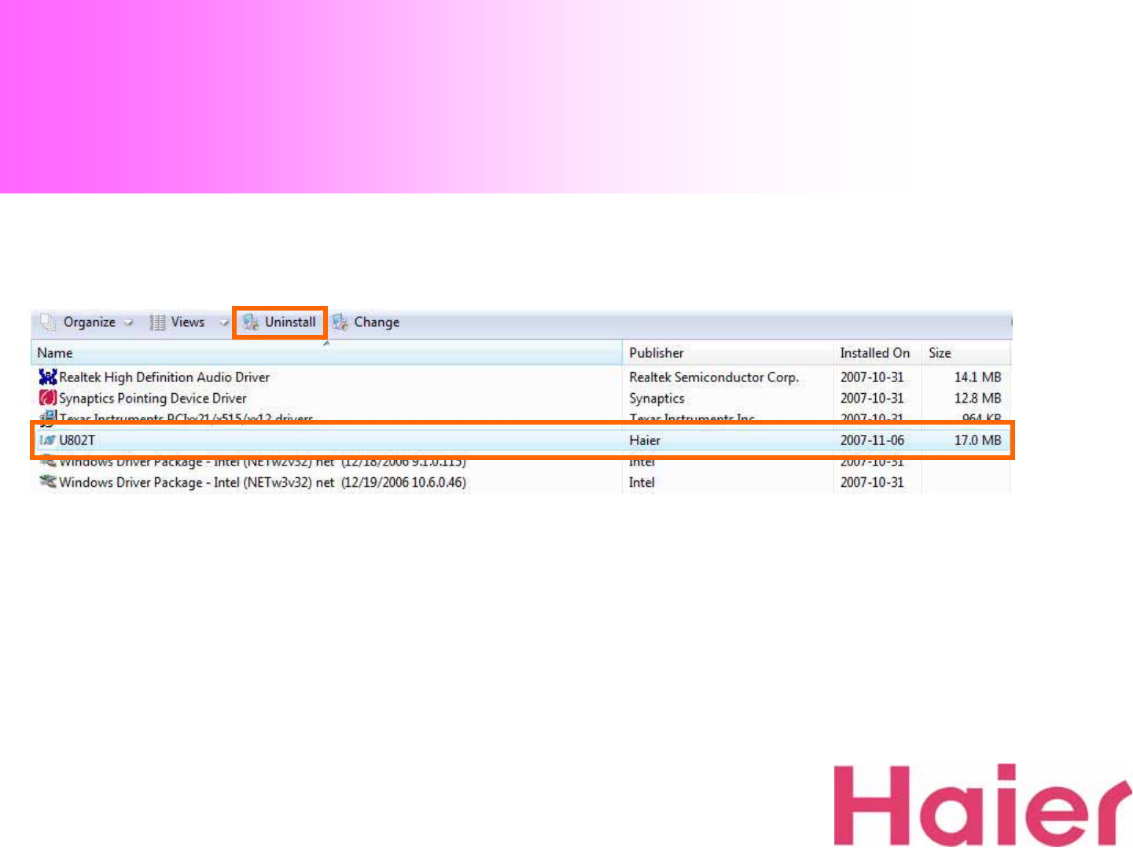Select Synaptics Pointing Device Driver entry
Screen dimensions: 1133x850
[153, 399]
